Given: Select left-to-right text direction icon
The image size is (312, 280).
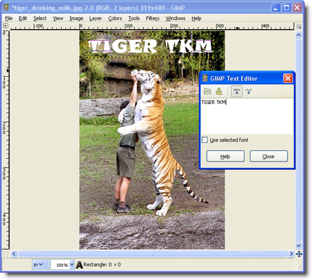Looking at the screenshot, I should 236,91.
